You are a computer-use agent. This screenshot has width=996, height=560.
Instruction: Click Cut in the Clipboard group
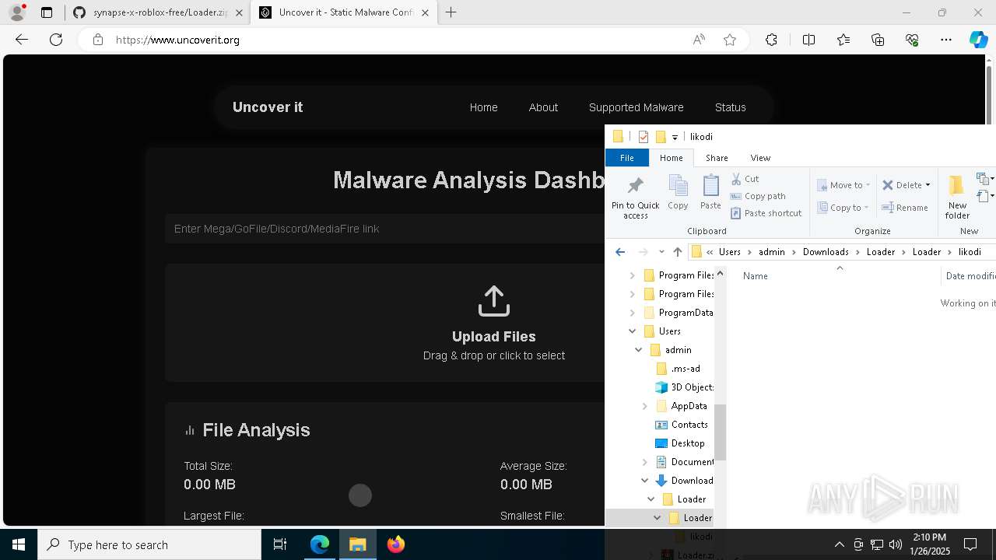[745, 179]
